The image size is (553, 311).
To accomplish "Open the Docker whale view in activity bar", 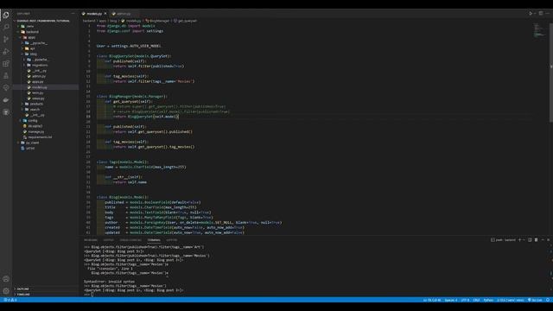I will [x=6, y=100].
